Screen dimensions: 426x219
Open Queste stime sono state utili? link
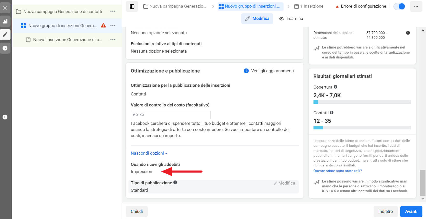tap(338, 171)
